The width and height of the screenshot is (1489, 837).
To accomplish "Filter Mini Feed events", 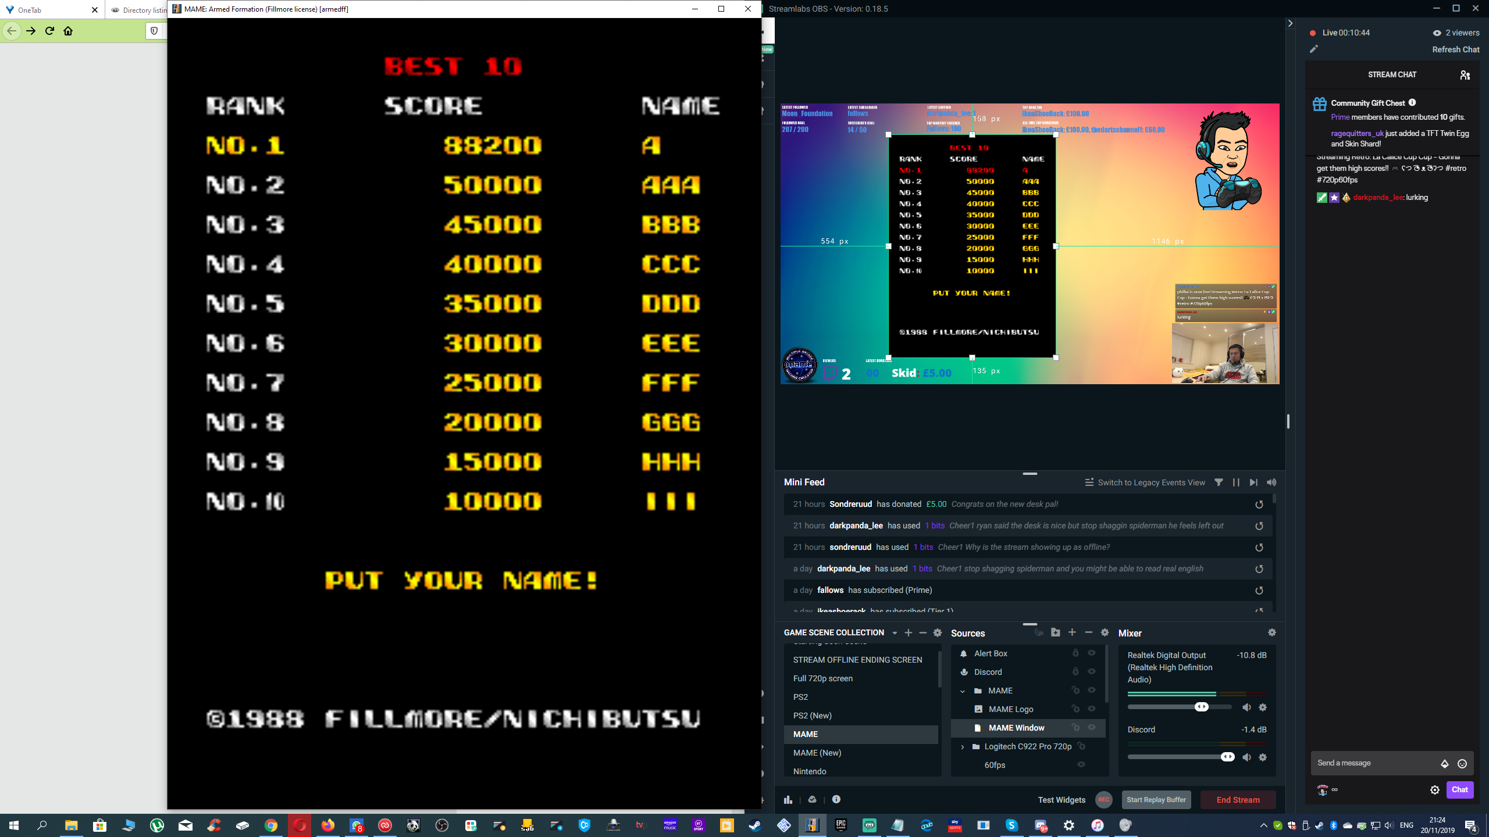I will 1219,482.
